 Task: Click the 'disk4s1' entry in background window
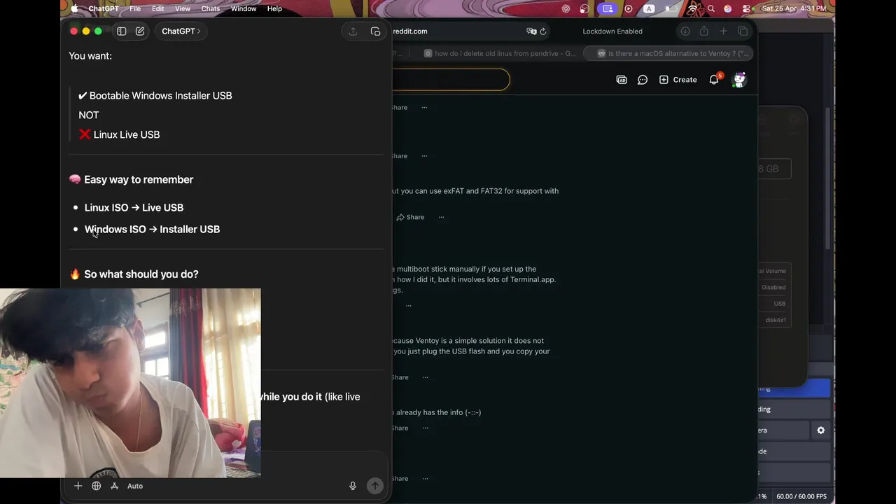click(x=776, y=320)
